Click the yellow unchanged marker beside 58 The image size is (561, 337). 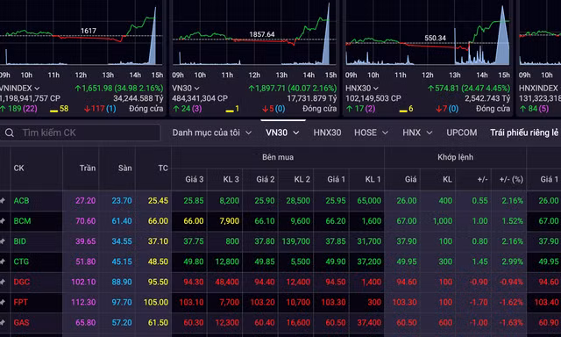pyautogui.click(x=54, y=111)
